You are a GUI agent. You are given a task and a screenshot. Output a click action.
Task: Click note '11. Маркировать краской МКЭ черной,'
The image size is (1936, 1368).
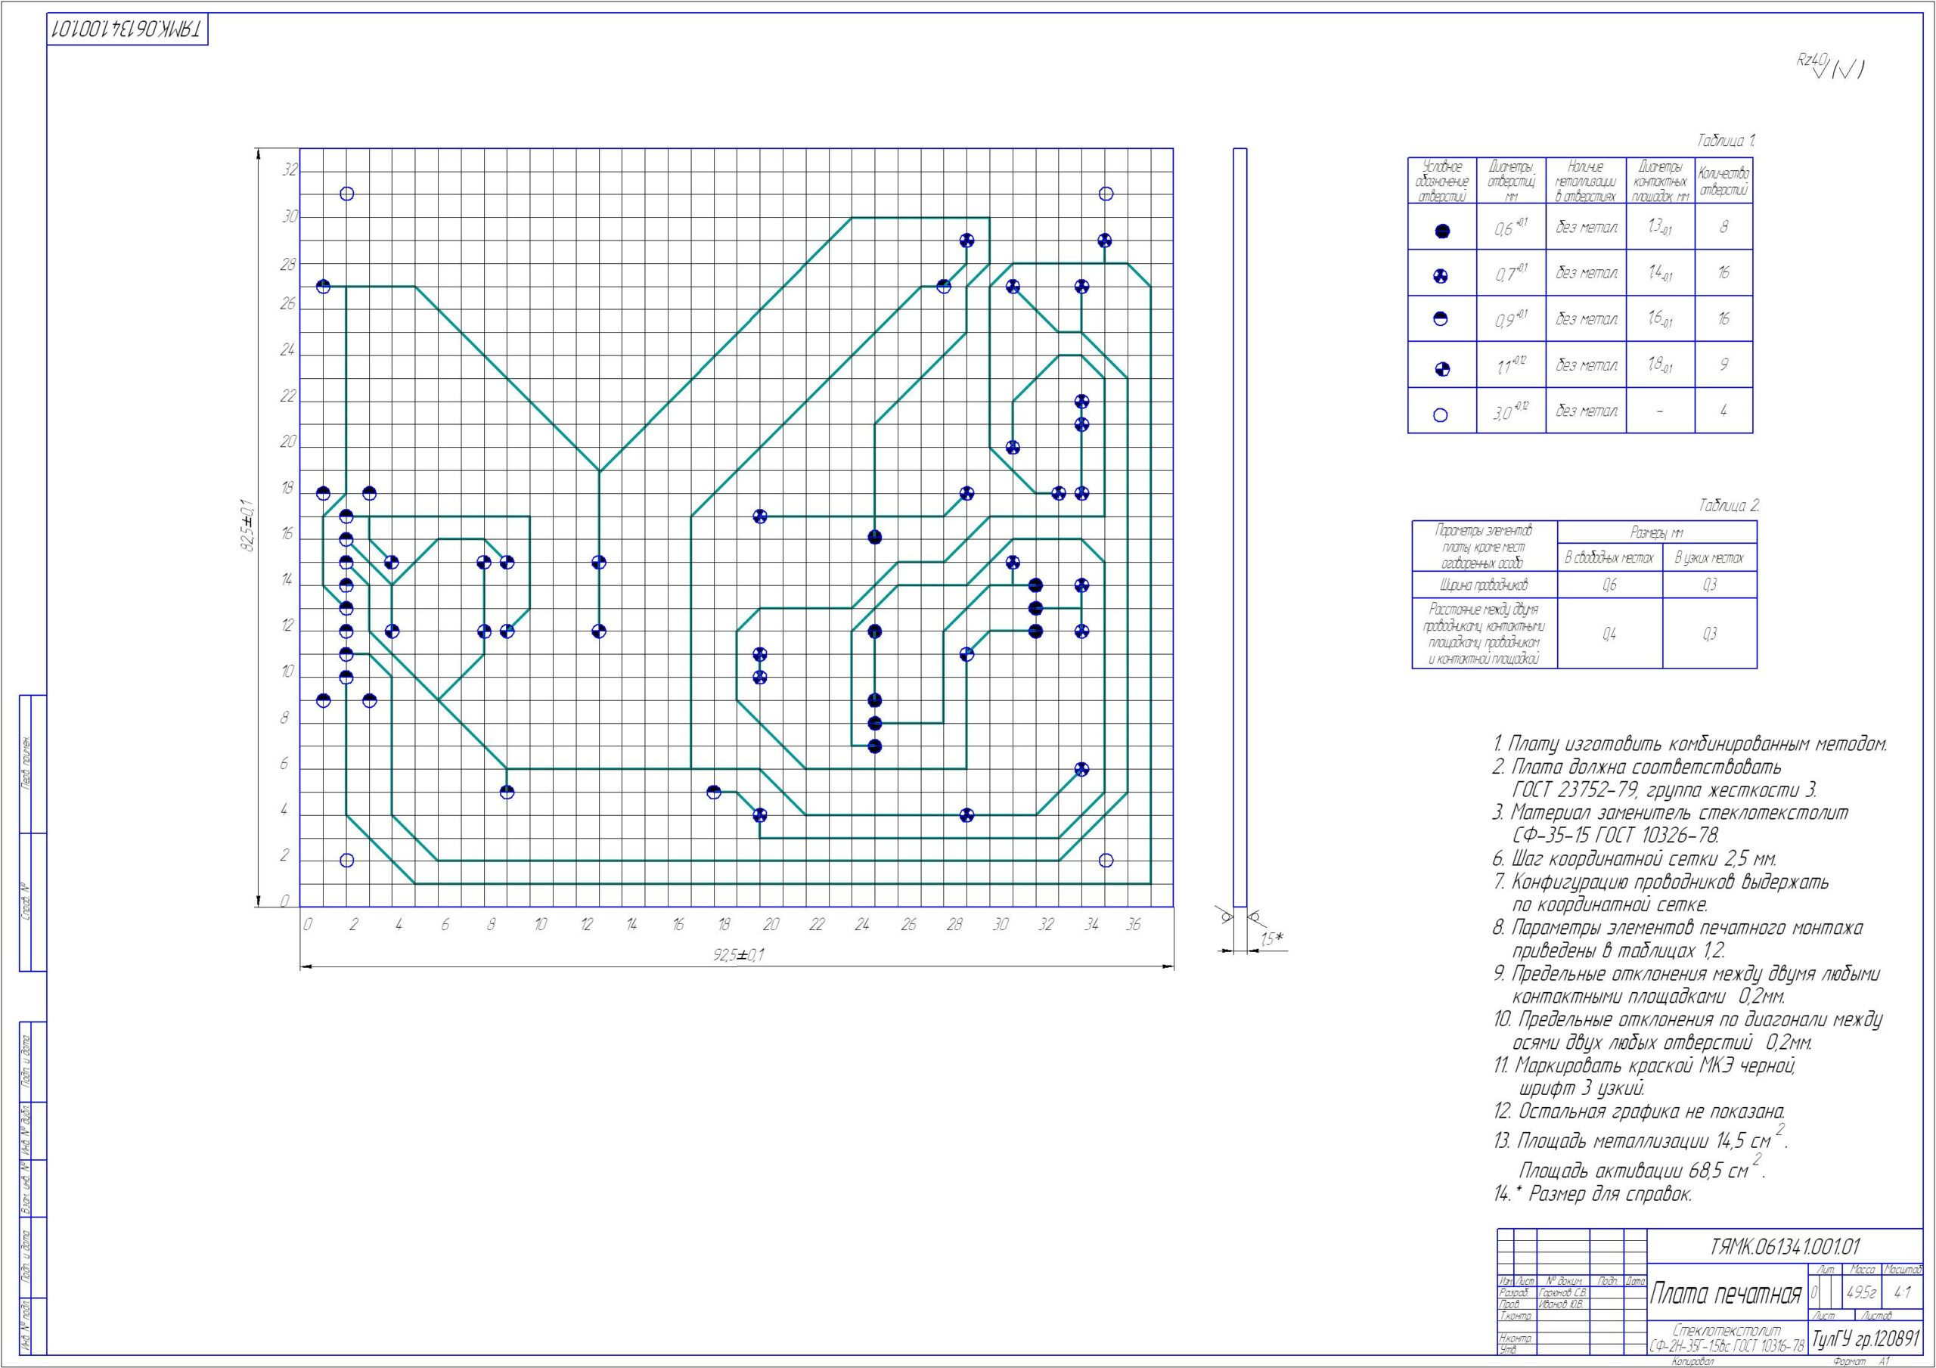pyautogui.click(x=1644, y=1066)
